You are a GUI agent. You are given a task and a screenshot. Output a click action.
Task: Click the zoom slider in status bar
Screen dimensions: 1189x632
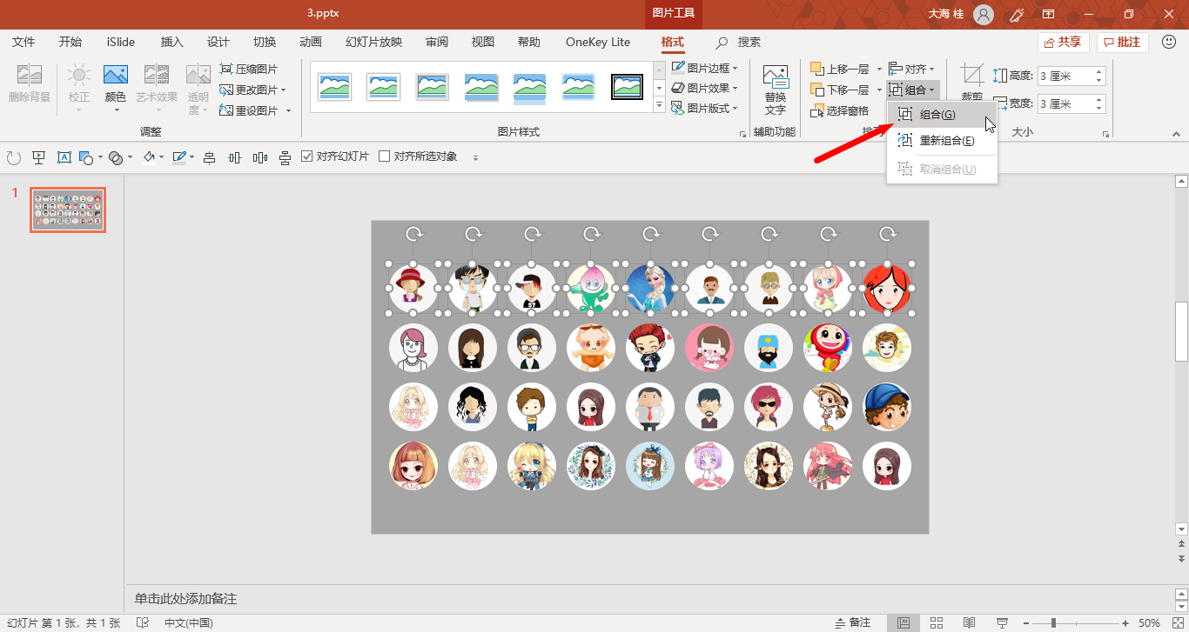coord(1076,622)
